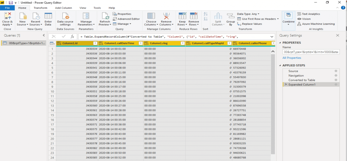The height and width of the screenshot is (161, 347).
Task: Select the Converted to Table step
Action: 302,80
